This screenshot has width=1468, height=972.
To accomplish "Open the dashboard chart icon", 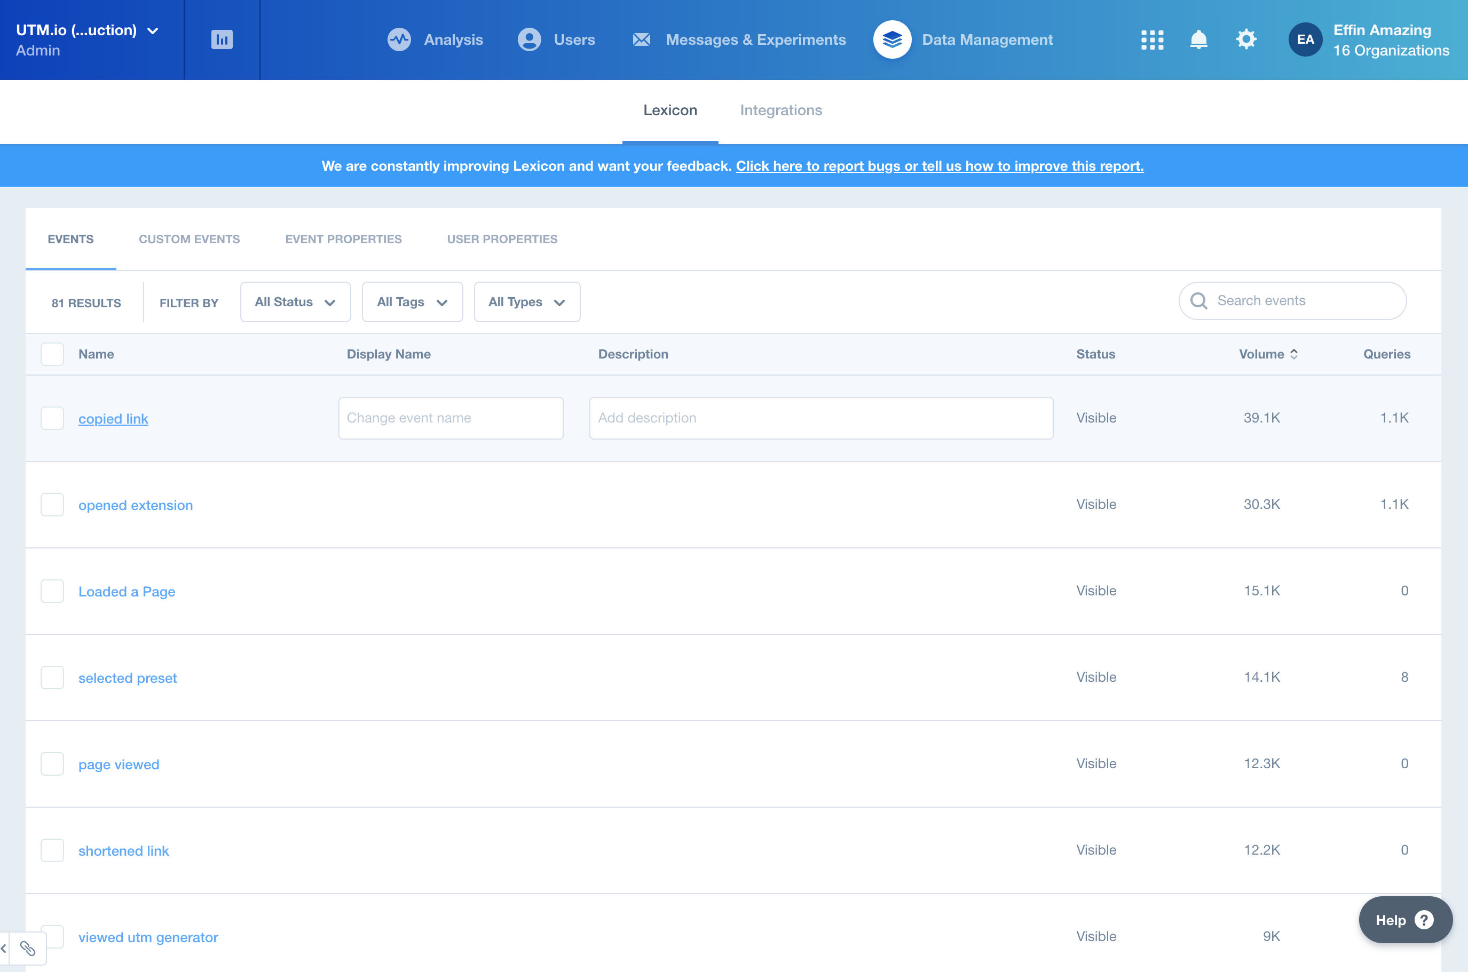I will [x=222, y=39].
